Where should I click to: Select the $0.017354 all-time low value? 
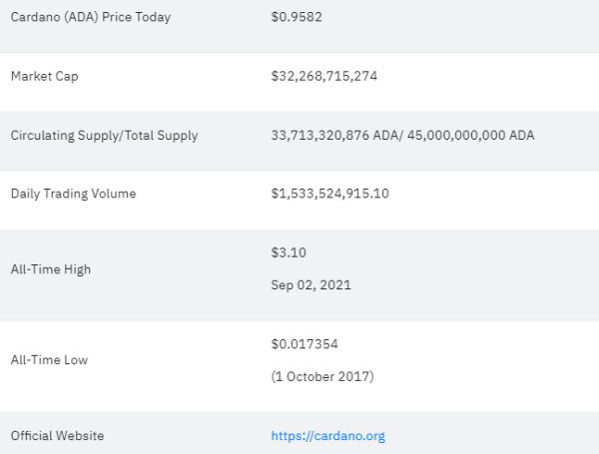pos(304,344)
